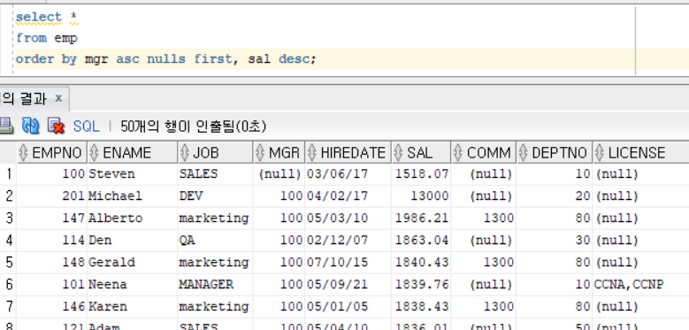Close the query result tab
Screen dimensions: 689x330
tap(58, 98)
